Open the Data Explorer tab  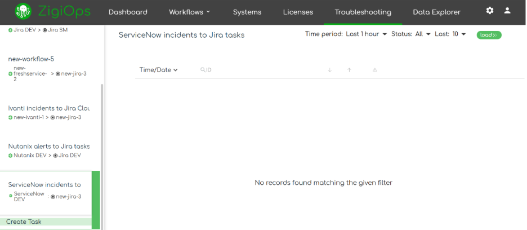point(436,12)
